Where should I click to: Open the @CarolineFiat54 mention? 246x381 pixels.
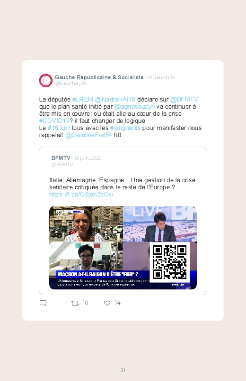click(88, 135)
